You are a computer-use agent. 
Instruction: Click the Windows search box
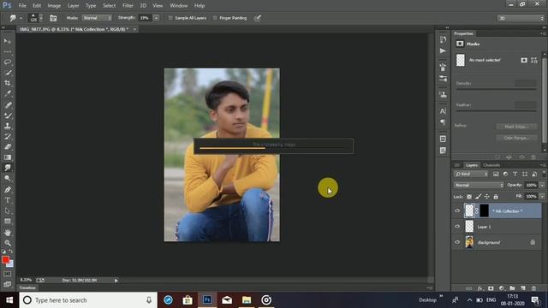pos(88,300)
